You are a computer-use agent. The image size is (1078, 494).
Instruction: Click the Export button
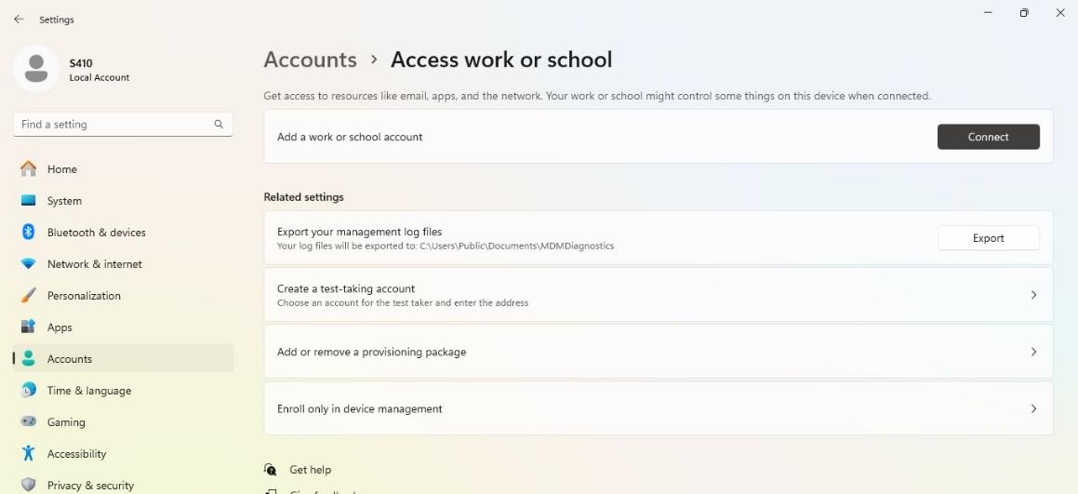click(988, 238)
